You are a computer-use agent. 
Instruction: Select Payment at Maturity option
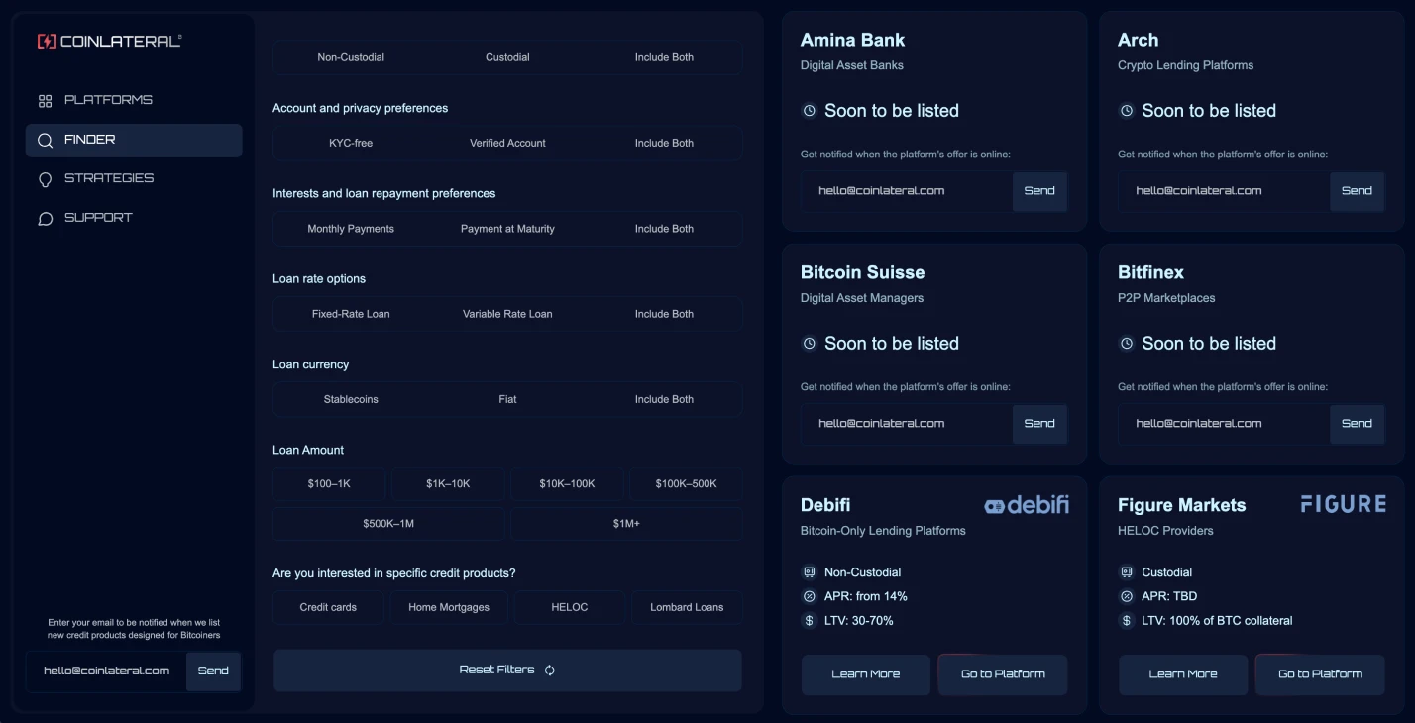pyautogui.click(x=507, y=229)
